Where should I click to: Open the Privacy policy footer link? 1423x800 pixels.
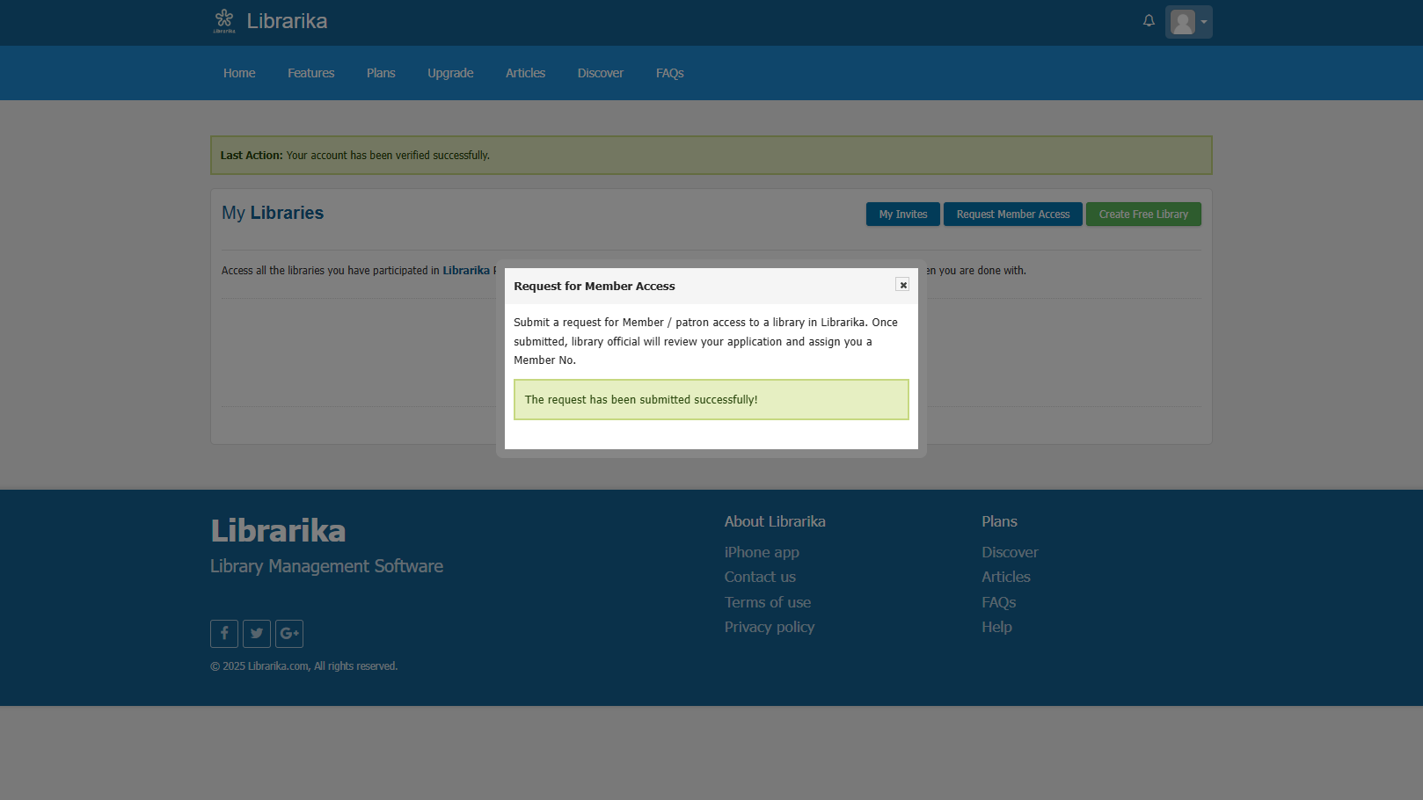pos(770,627)
